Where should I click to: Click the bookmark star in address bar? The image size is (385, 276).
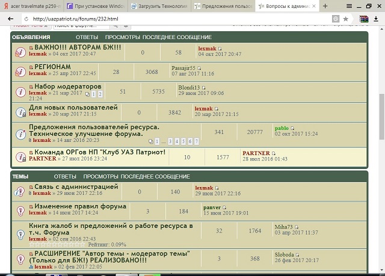click(345, 19)
